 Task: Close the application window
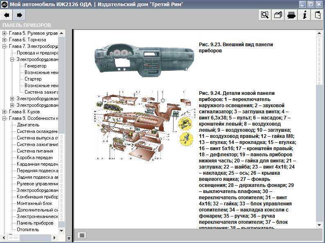[x=318, y=4]
